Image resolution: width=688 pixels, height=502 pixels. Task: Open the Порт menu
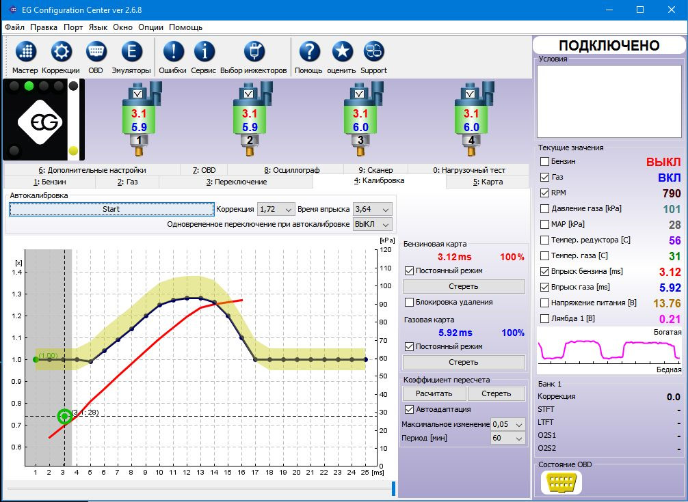point(73,27)
